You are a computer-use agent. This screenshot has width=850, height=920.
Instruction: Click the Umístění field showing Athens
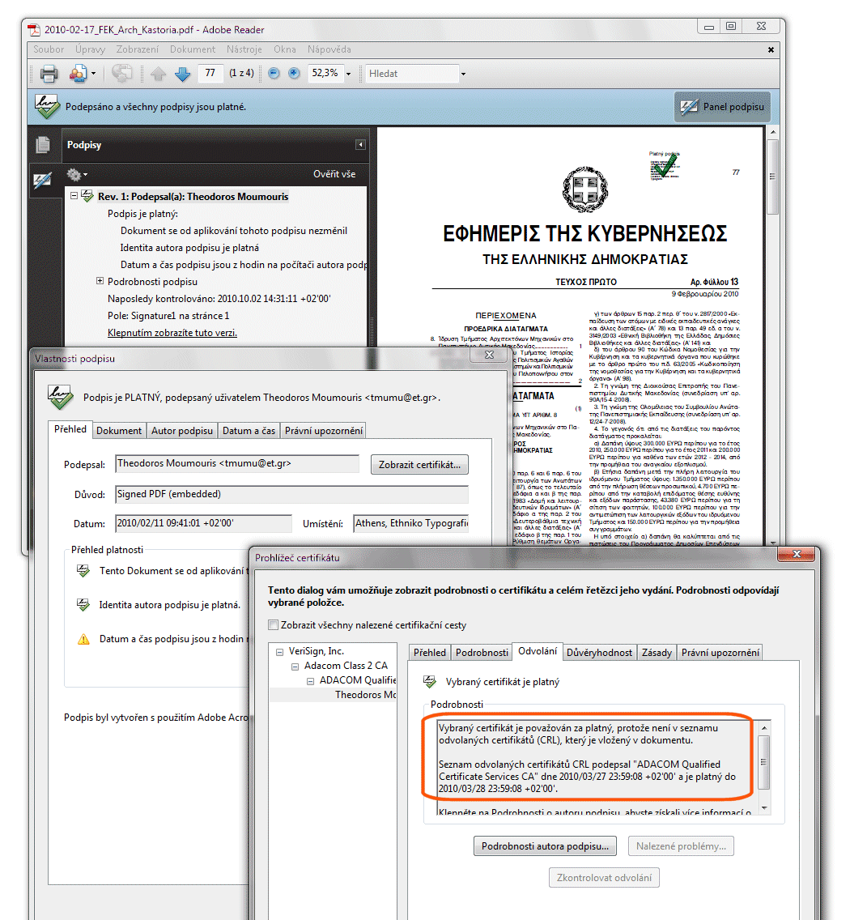[411, 523]
